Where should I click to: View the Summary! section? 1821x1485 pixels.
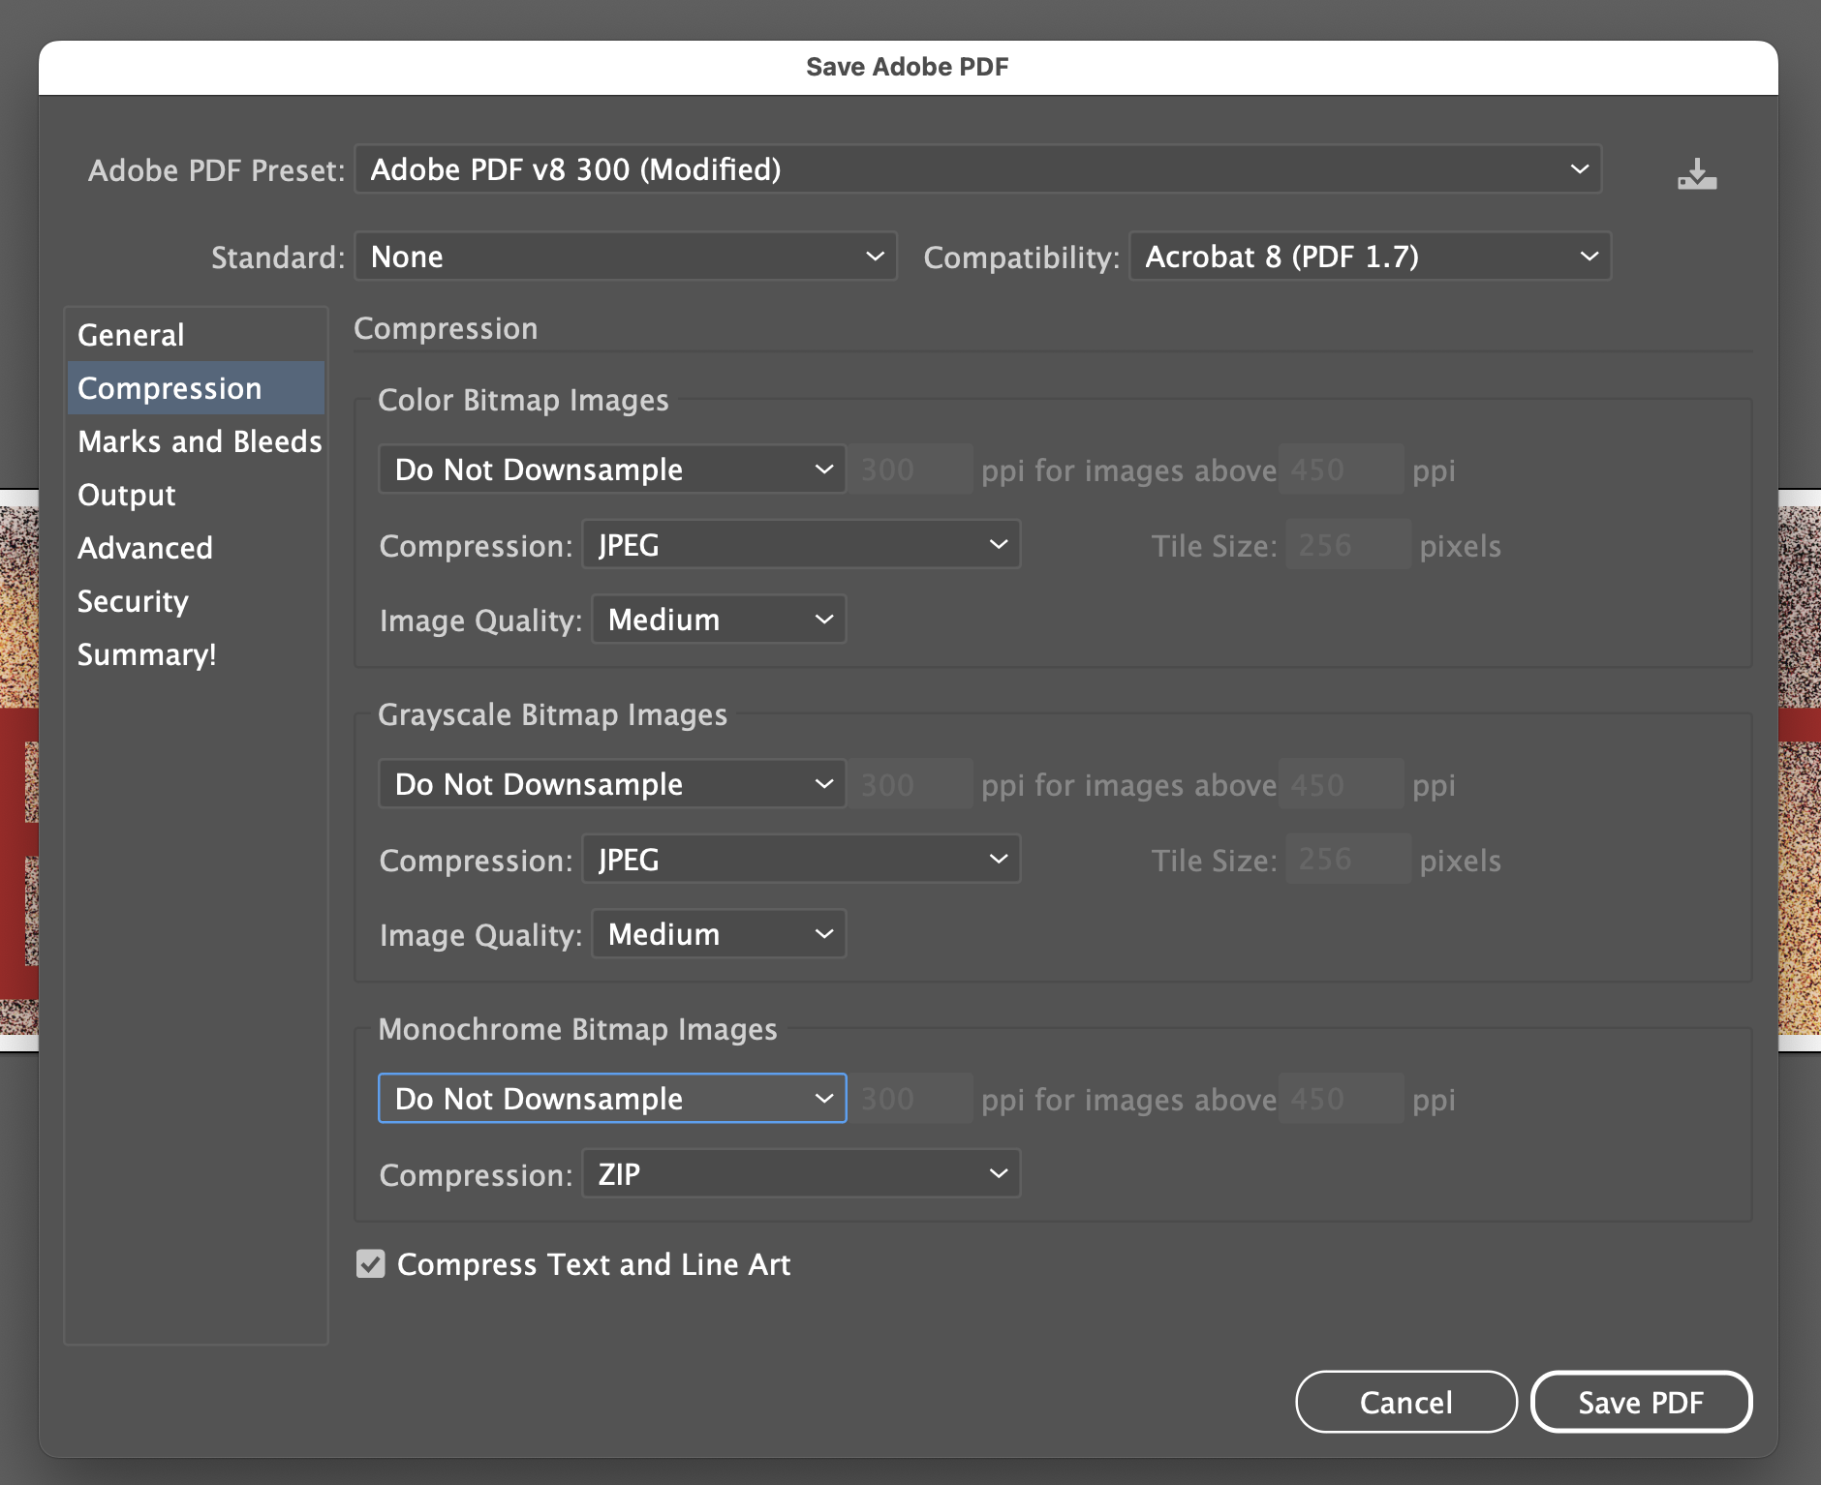147,654
